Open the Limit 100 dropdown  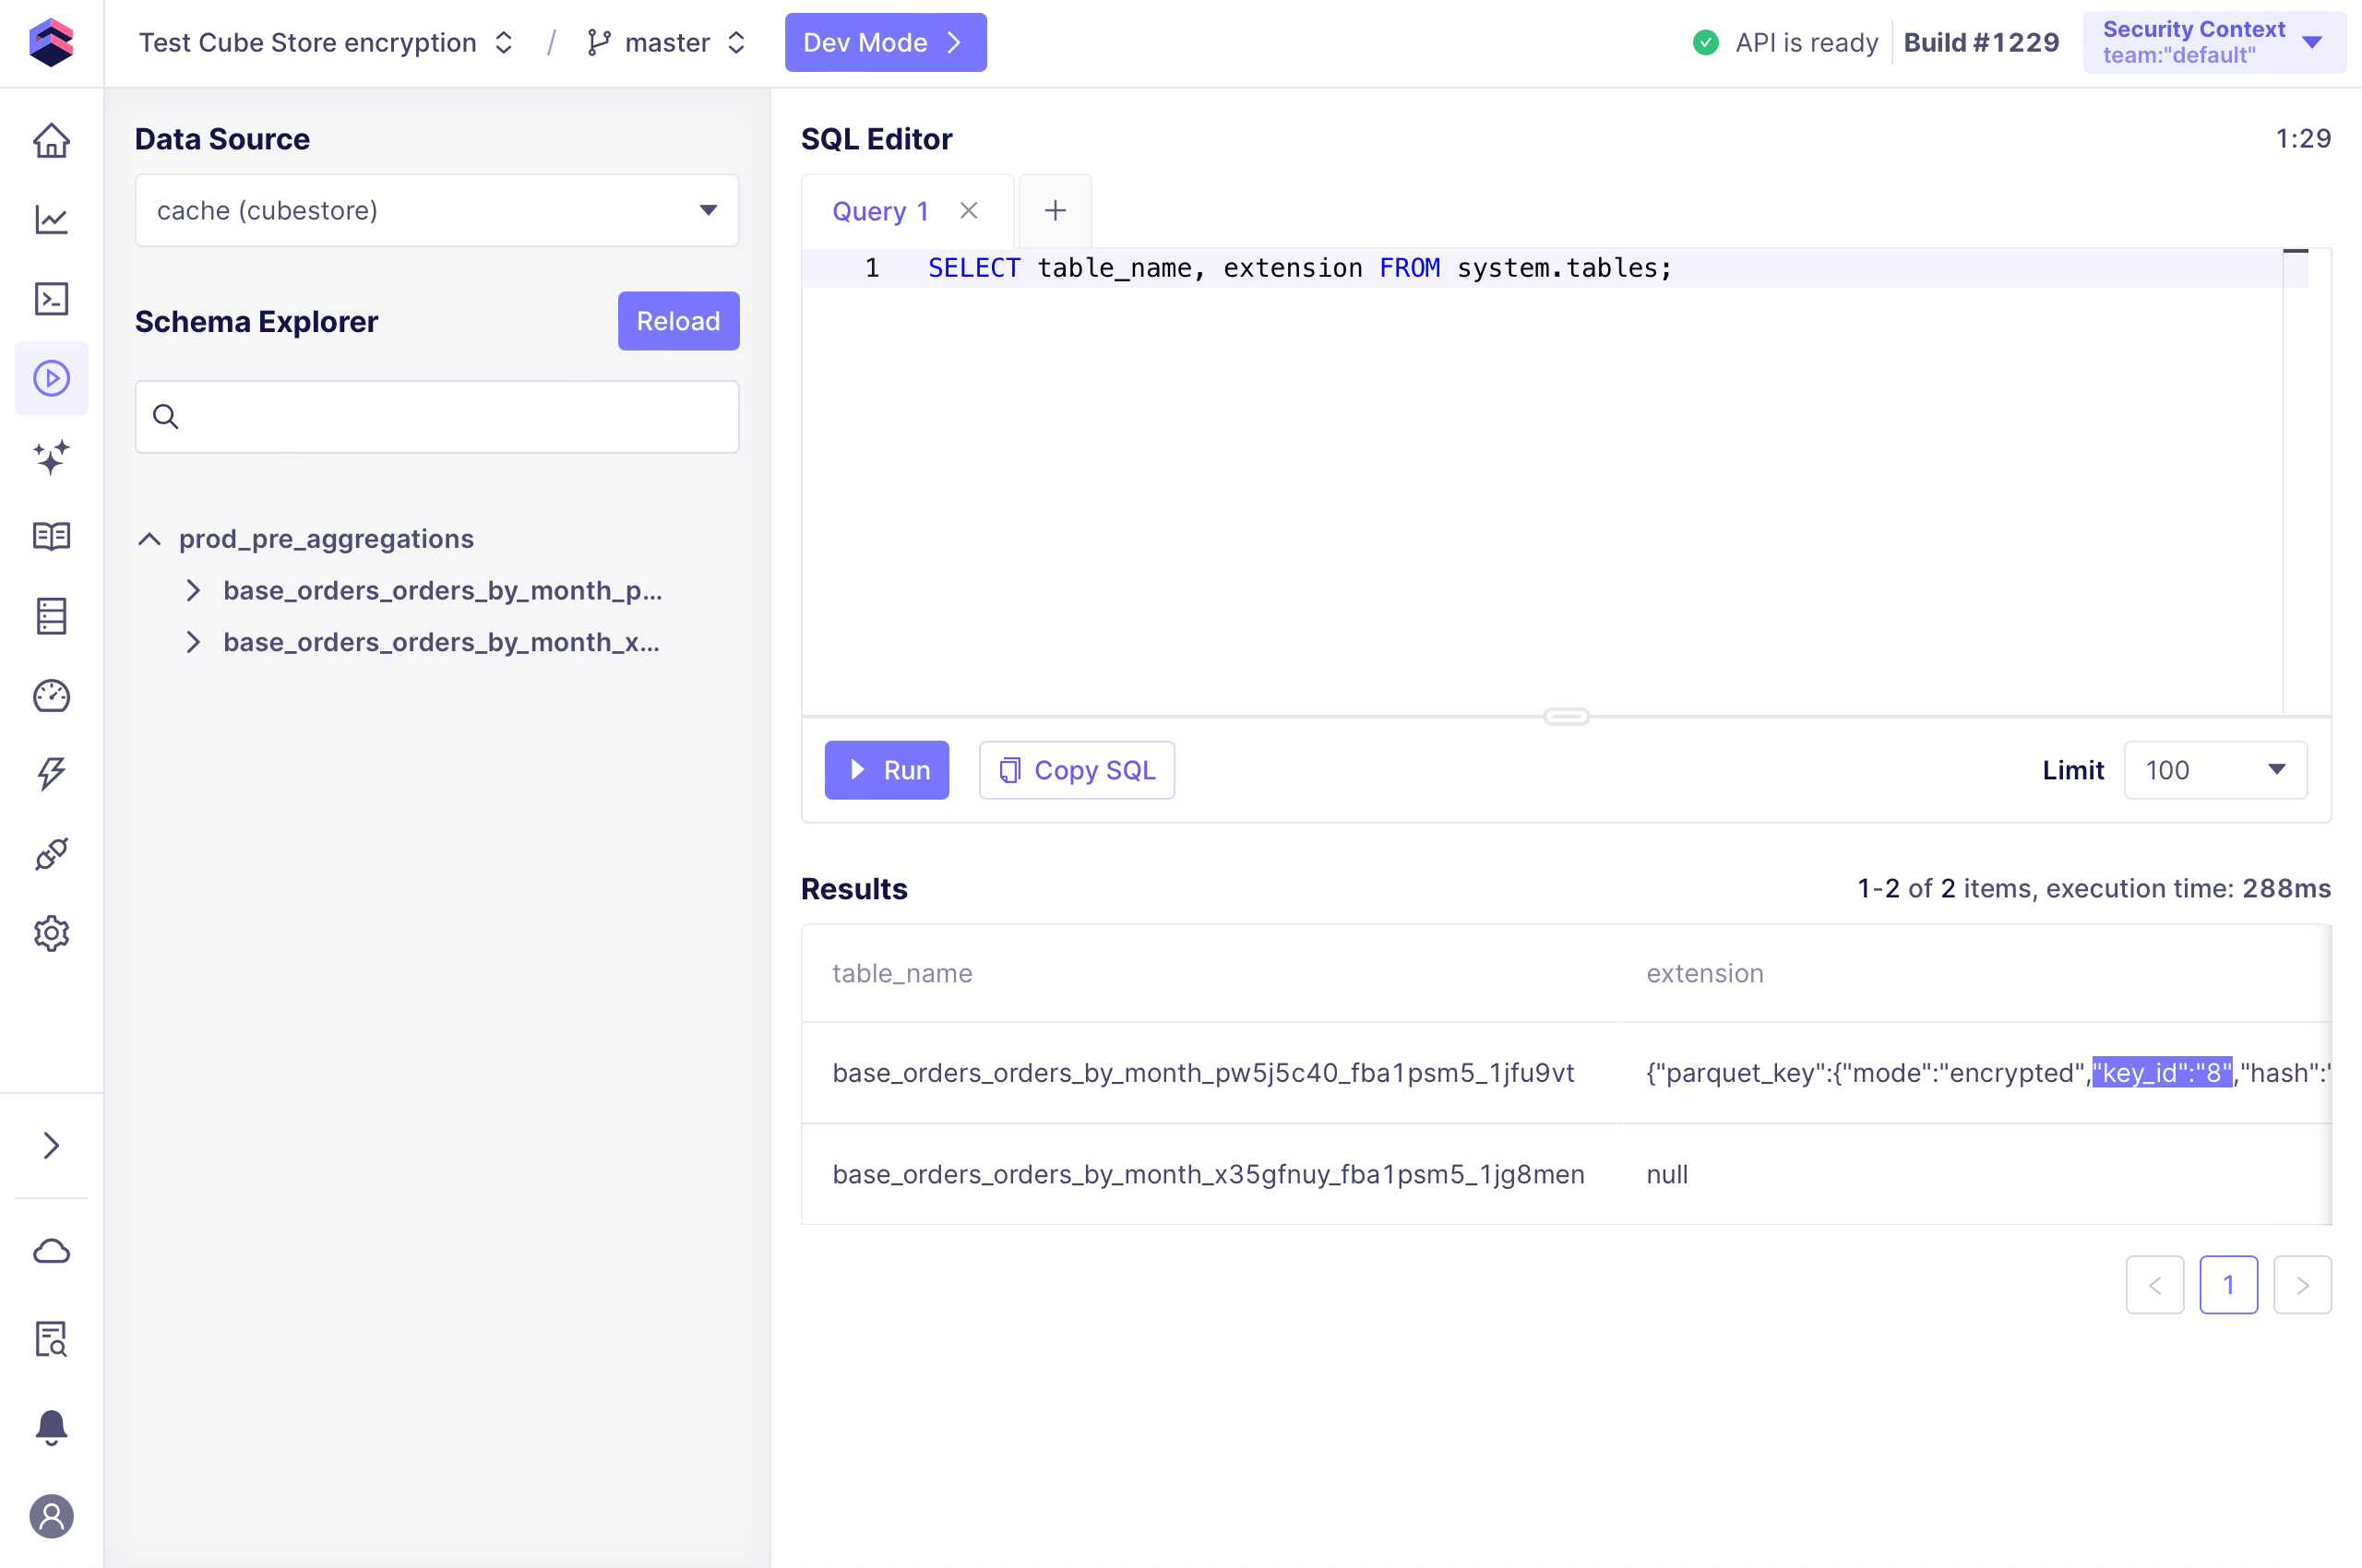click(2214, 770)
